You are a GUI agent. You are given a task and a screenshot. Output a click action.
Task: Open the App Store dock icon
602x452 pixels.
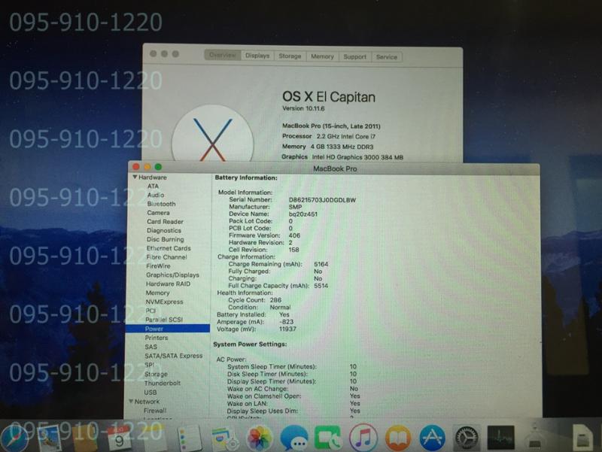(433, 438)
